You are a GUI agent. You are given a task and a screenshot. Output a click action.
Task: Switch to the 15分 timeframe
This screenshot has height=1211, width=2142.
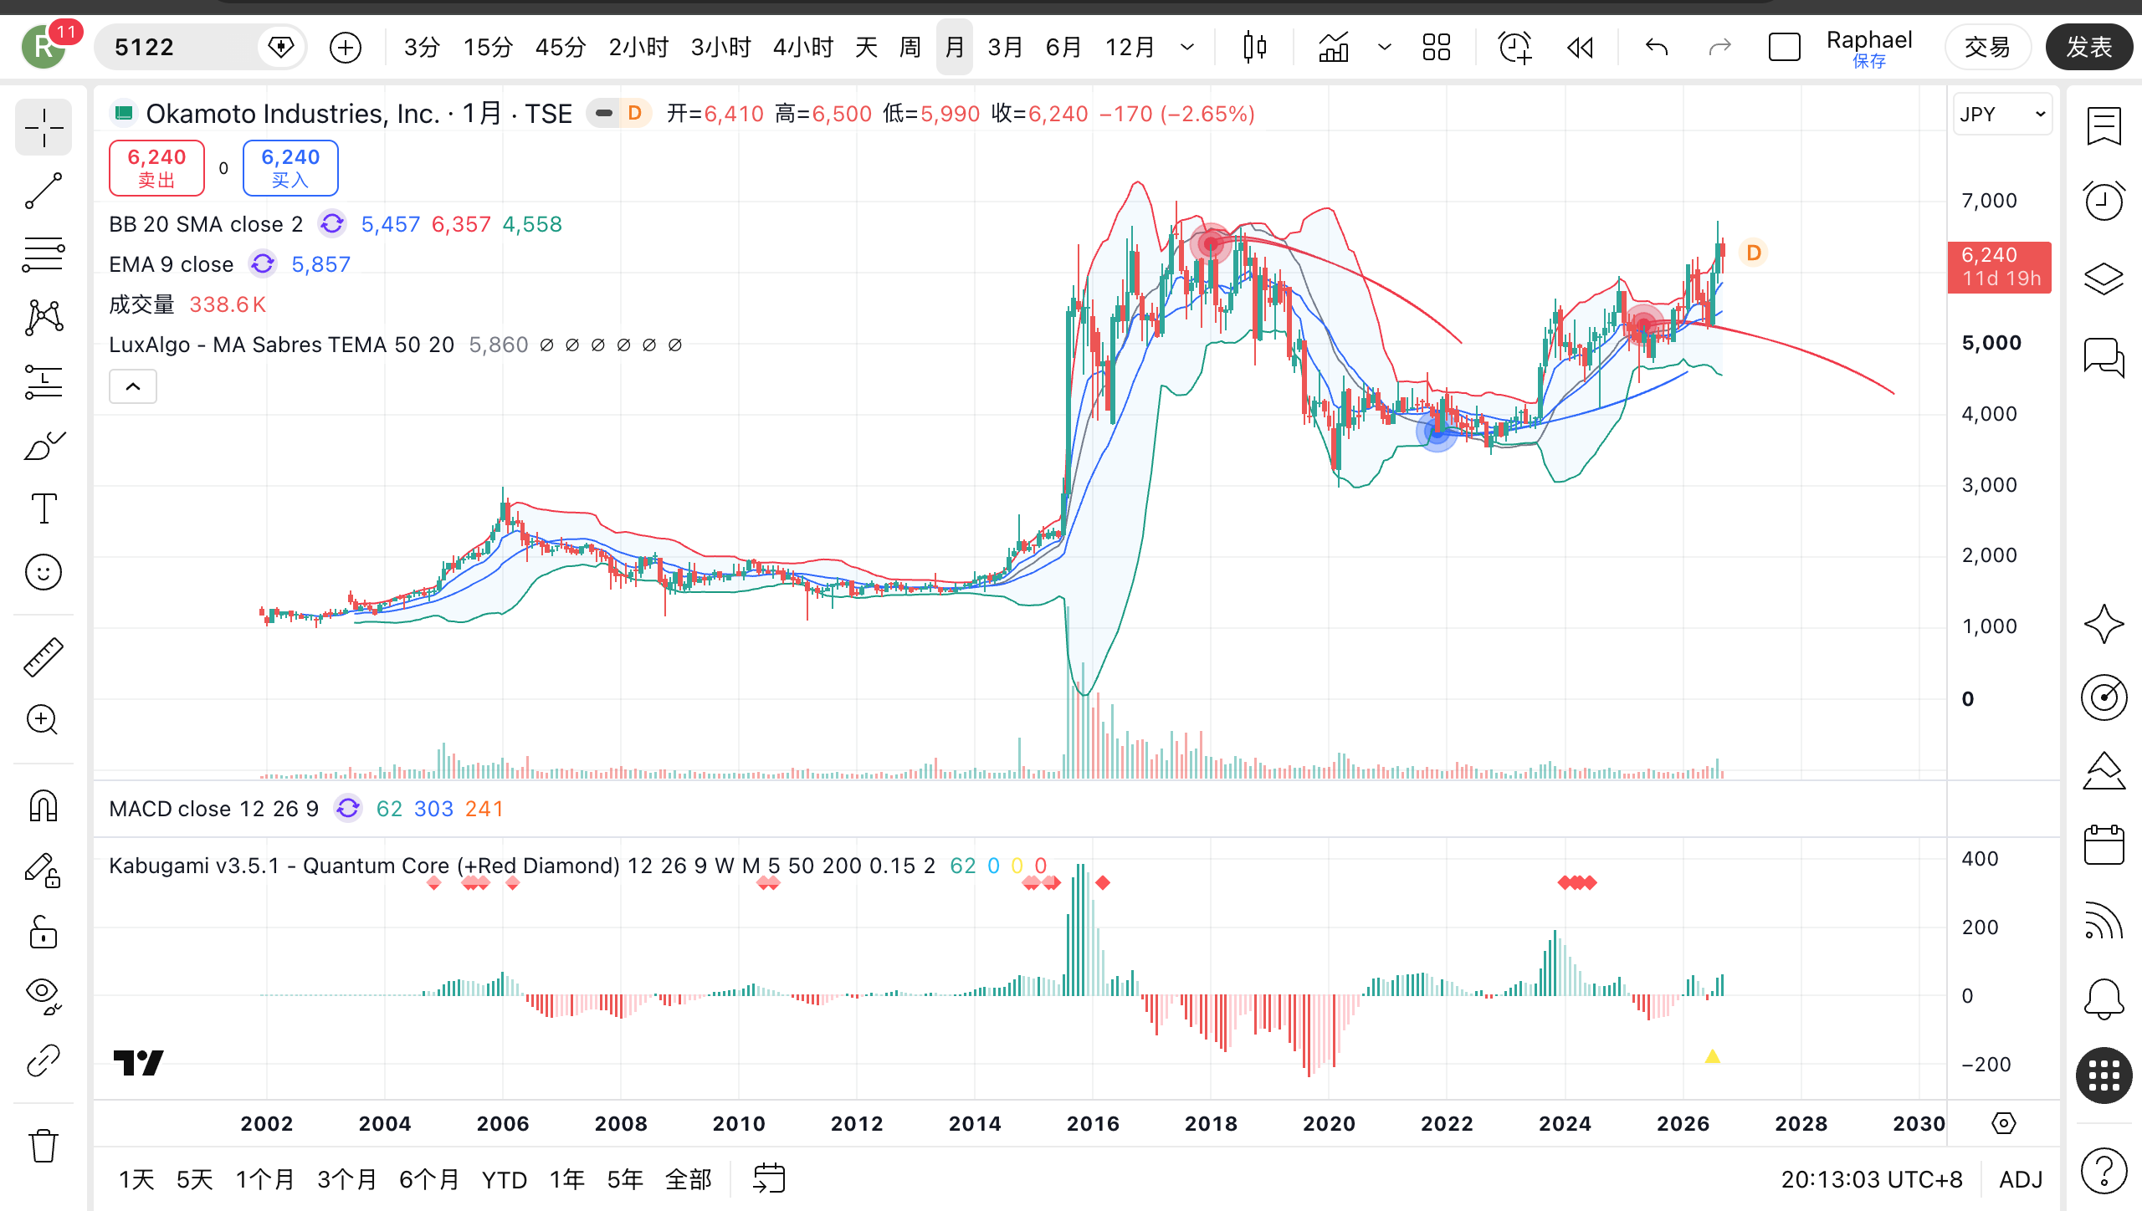(488, 47)
